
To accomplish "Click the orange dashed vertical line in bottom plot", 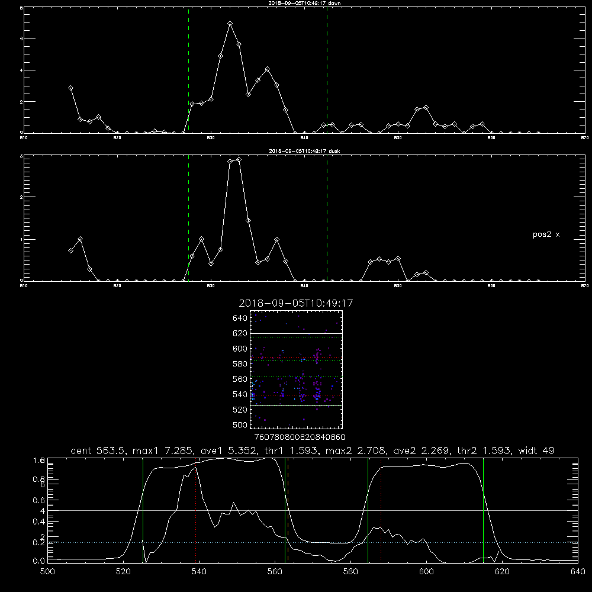I will point(288,510).
